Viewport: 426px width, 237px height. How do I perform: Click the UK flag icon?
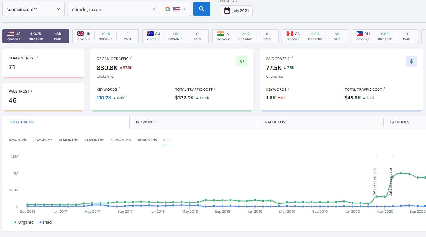pos(80,34)
